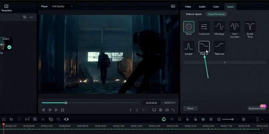The image size is (269, 134).
Task: Apply the Hero moment speed preset
Action: (235, 27)
